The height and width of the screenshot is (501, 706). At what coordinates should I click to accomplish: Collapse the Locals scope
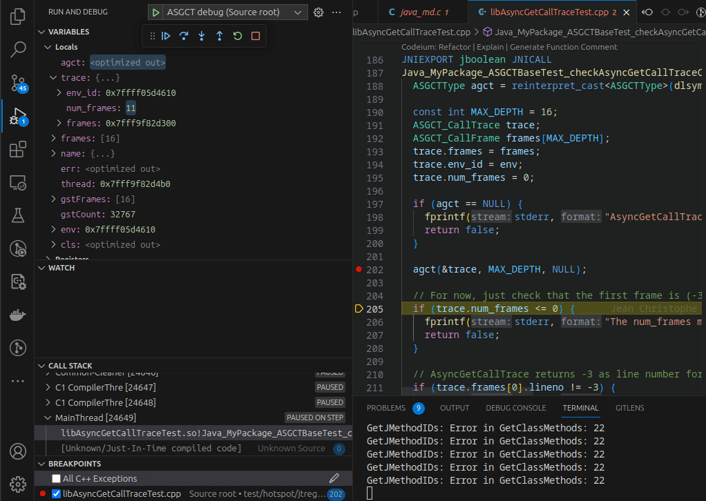click(48, 47)
